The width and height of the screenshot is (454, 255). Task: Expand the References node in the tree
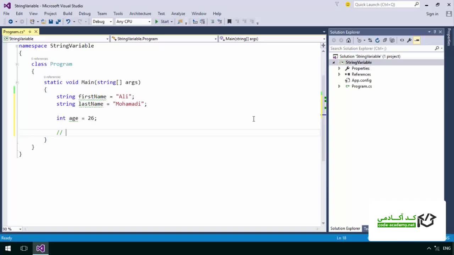point(339,74)
